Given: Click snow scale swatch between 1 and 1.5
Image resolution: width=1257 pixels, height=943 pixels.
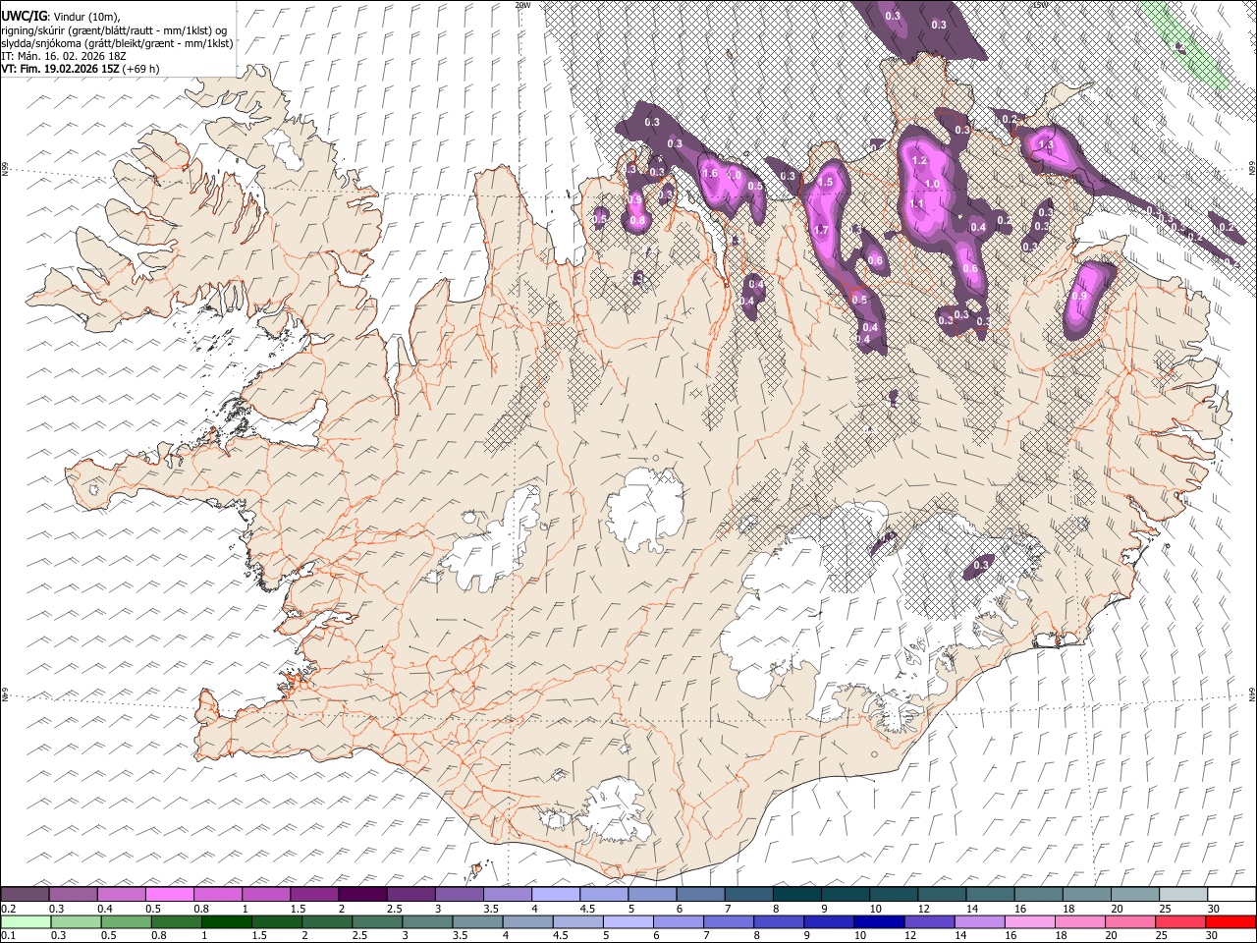Looking at the screenshot, I should pyautogui.click(x=266, y=894).
